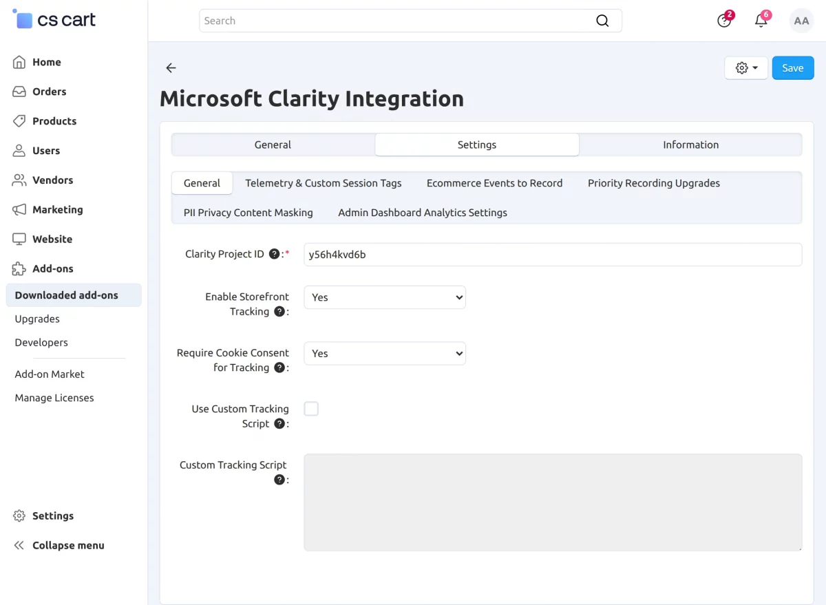This screenshot has width=826, height=605.
Task: Show help for Clarity Project ID
Action: point(274,254)
